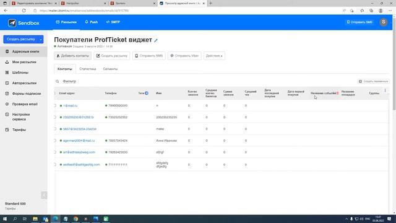This screenshot has height=223, width=396.
Task: Expand the Создать рассылку dropdown arrow
Action: click(41, 40)
